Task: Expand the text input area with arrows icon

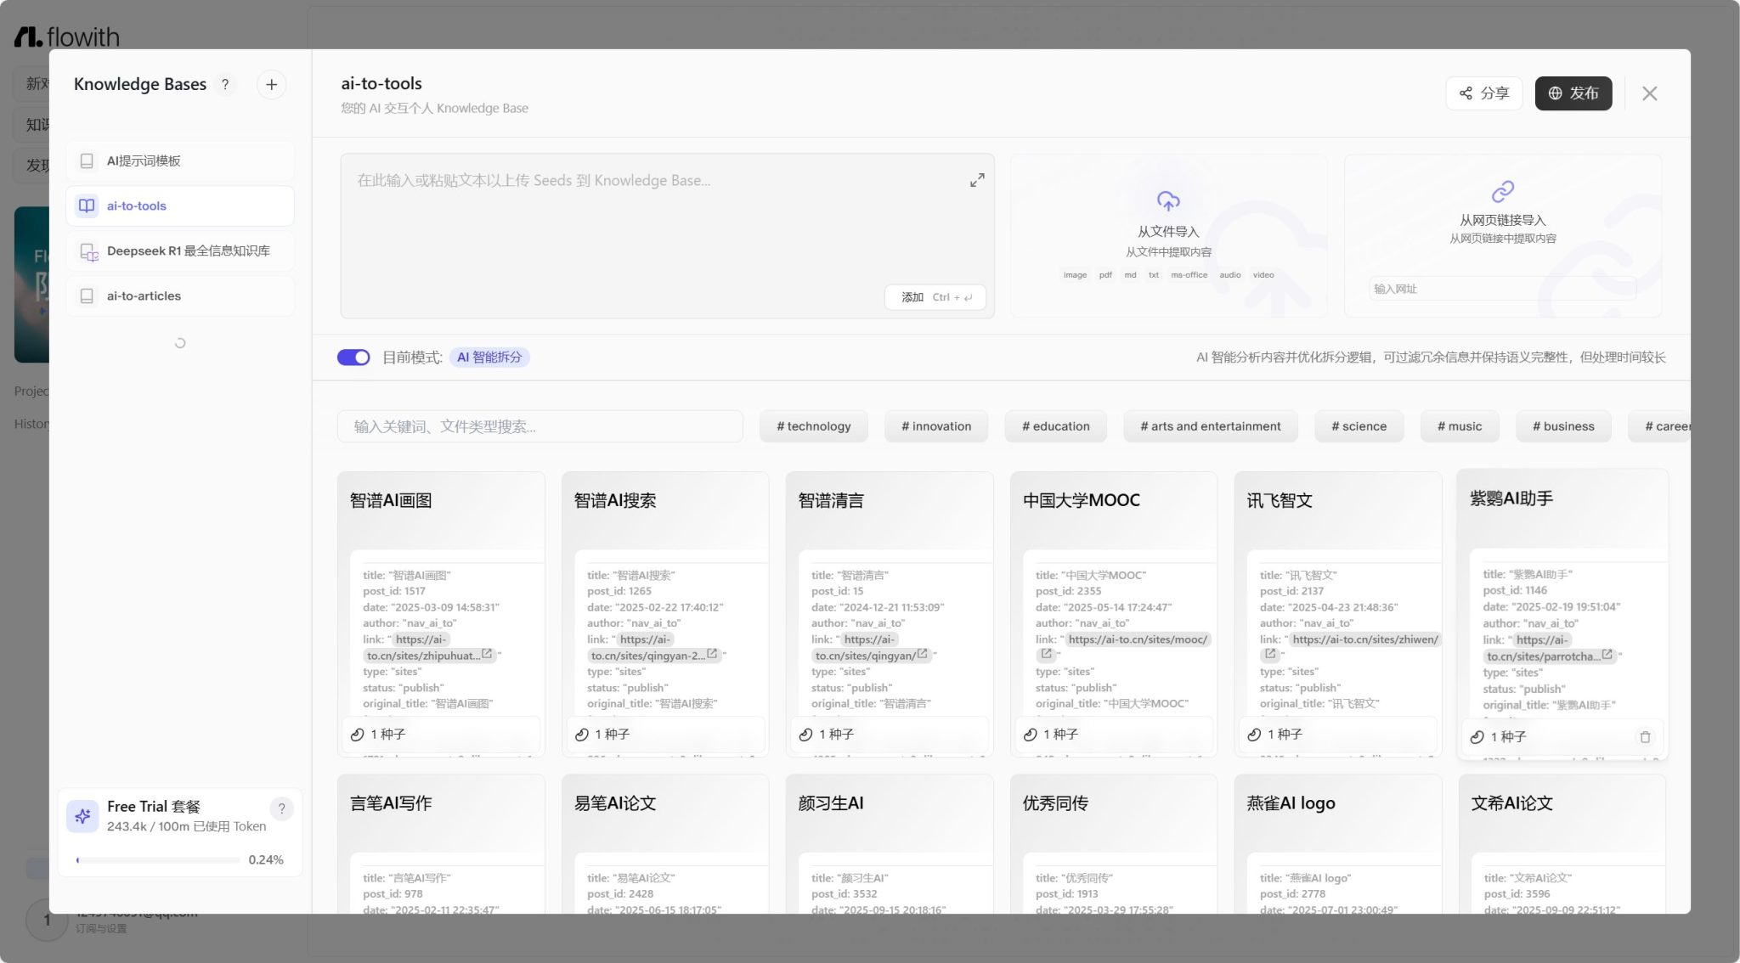Action: click(x=977, y=180)
